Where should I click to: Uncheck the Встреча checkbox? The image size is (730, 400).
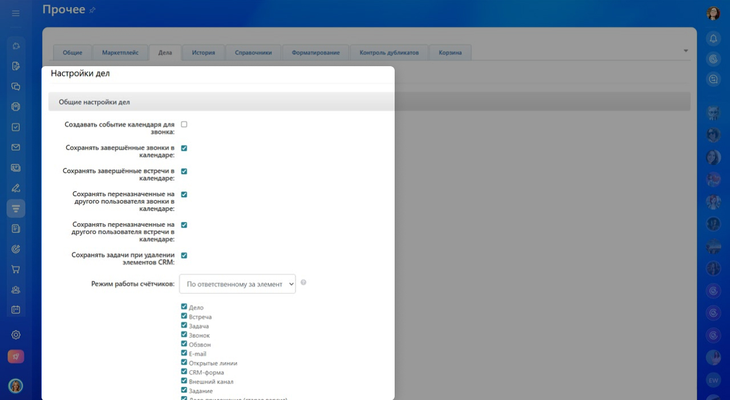point(184,316)
